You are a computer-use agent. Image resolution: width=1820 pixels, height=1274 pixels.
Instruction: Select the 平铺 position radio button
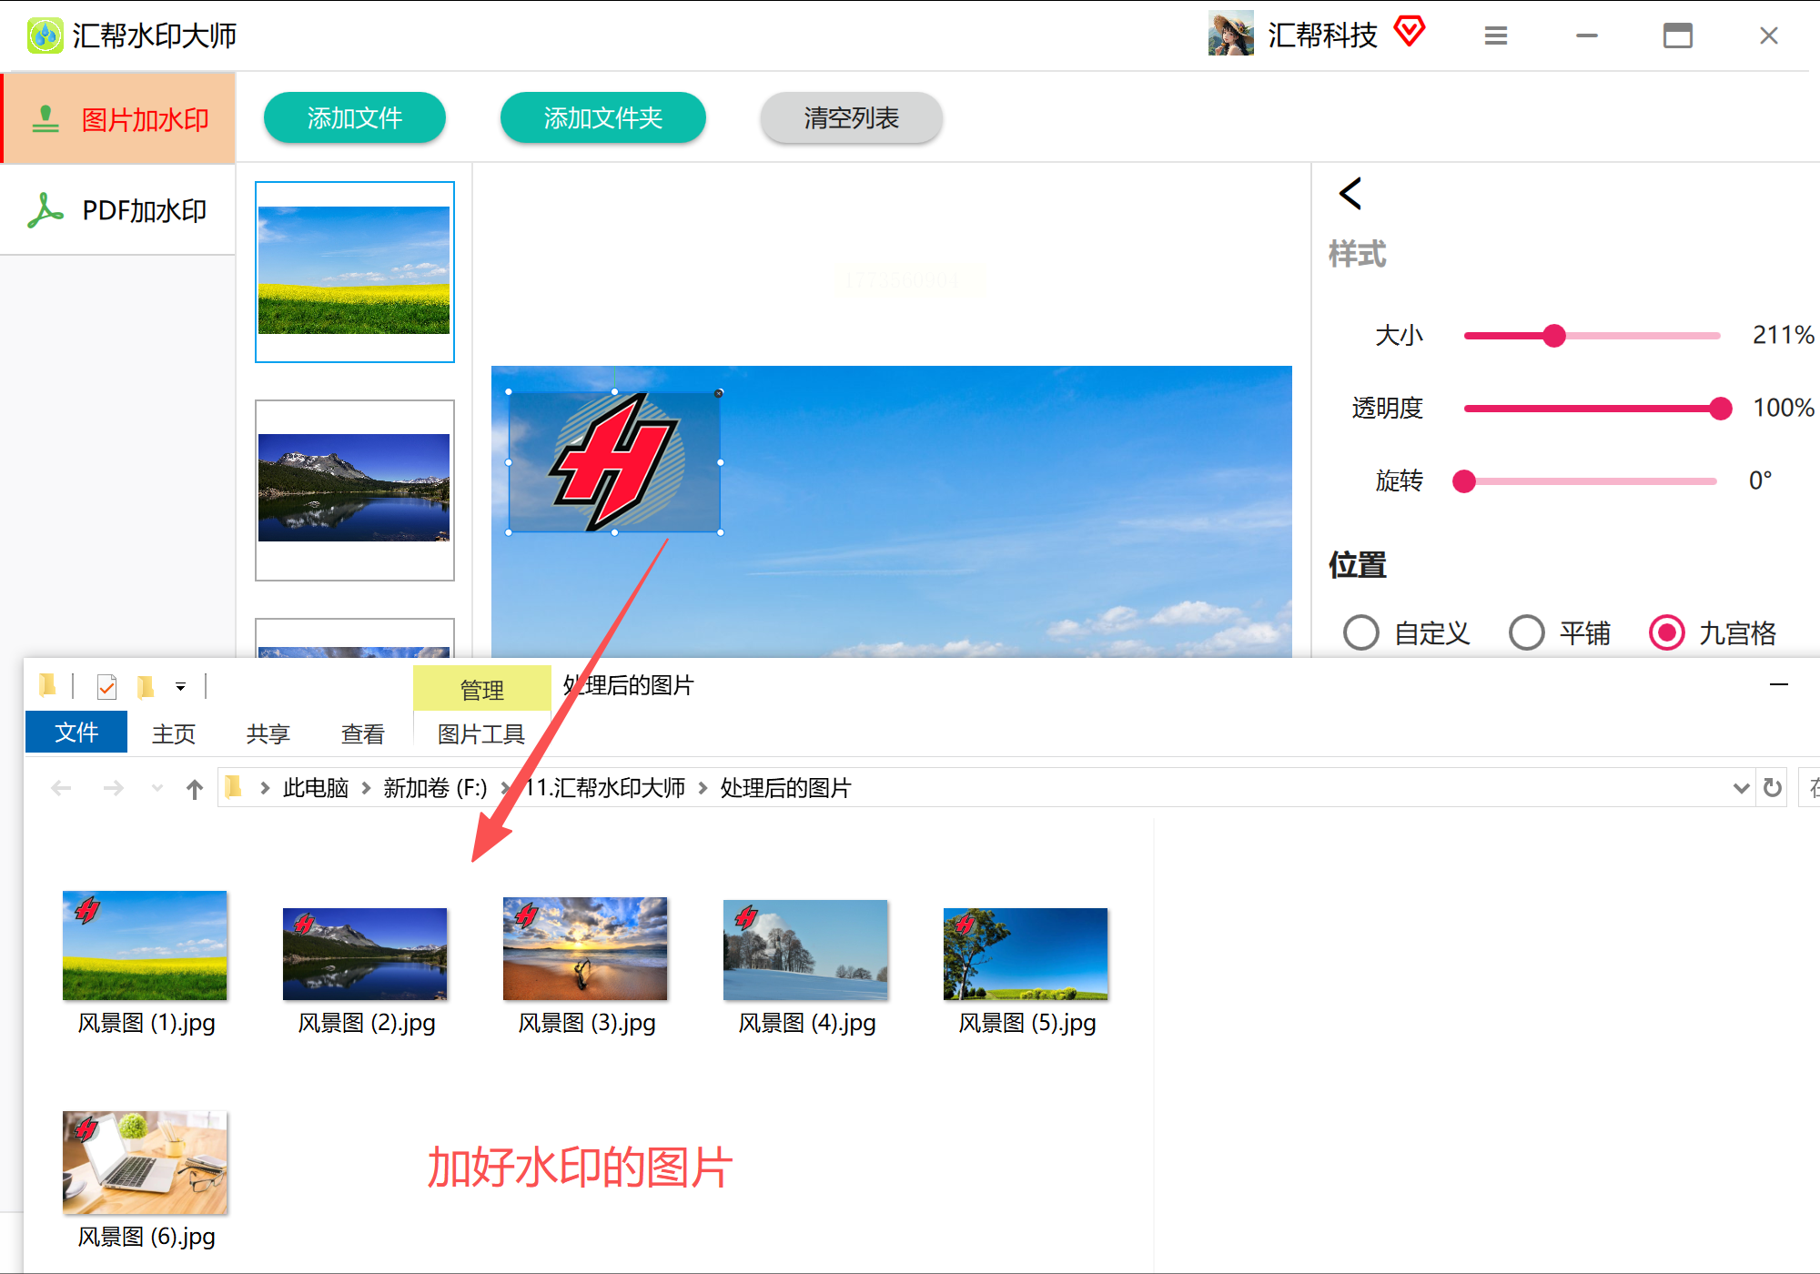[x=1526, y=632]
